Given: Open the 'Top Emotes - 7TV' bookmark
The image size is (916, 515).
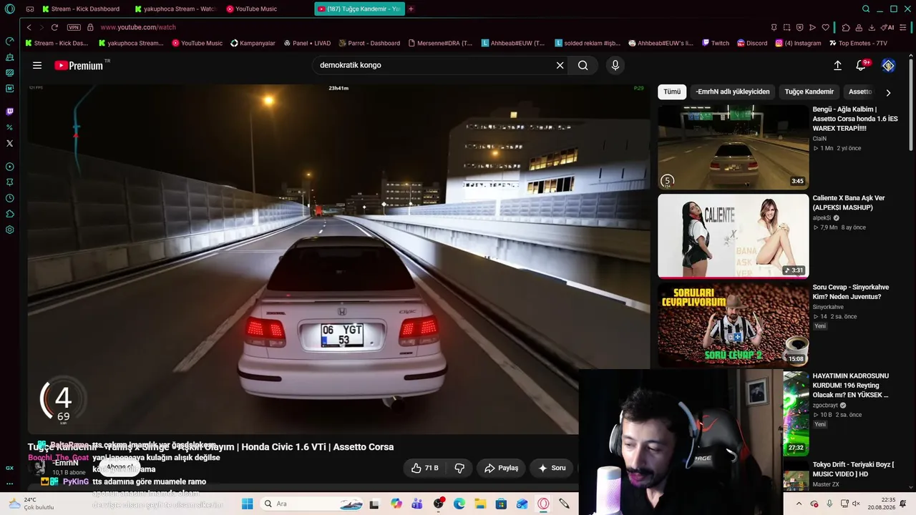Looking at the screenshot, I should pos(858,43).
